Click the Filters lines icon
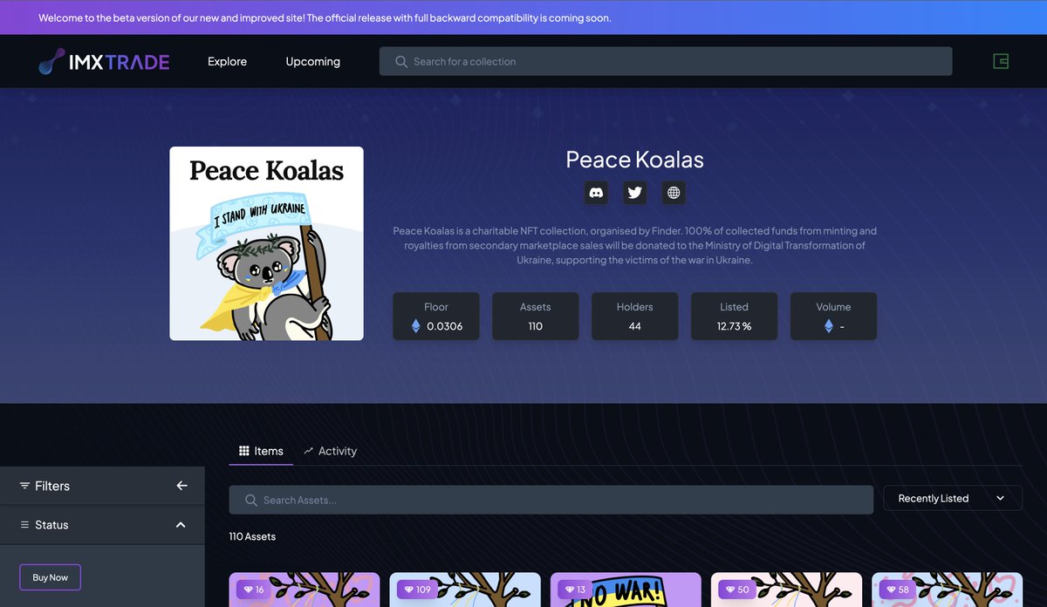 click(24, 486)
